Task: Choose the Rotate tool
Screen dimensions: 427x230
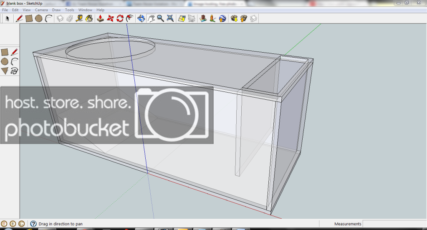Action: [120, 18]
